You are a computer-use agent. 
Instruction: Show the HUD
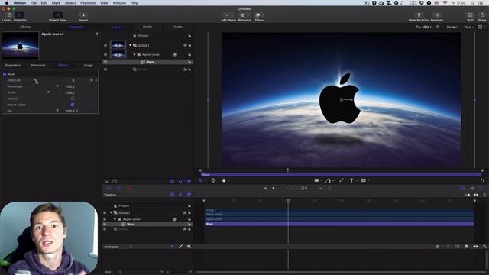click(x=470, y=17)
